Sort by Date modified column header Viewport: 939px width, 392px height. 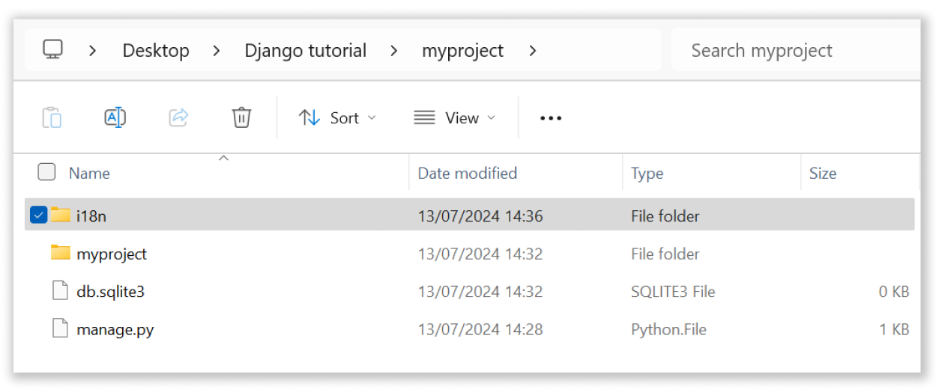tap(467, 173)
